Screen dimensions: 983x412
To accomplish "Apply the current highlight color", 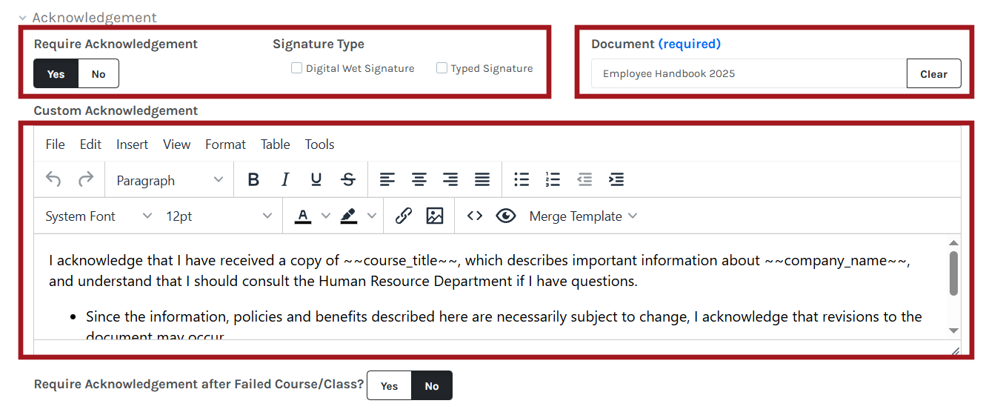I will point(348,216).
